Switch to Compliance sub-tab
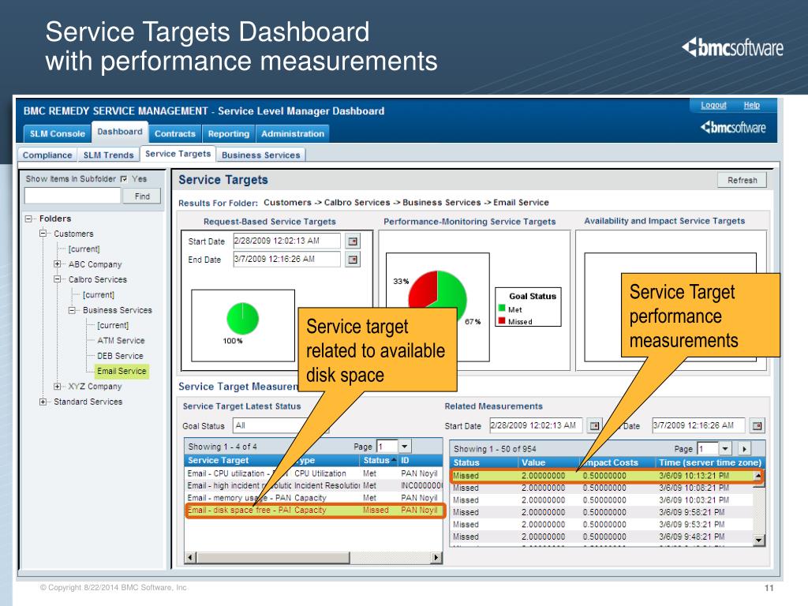Viewport: 808px width, 606px height. [47, 155]
